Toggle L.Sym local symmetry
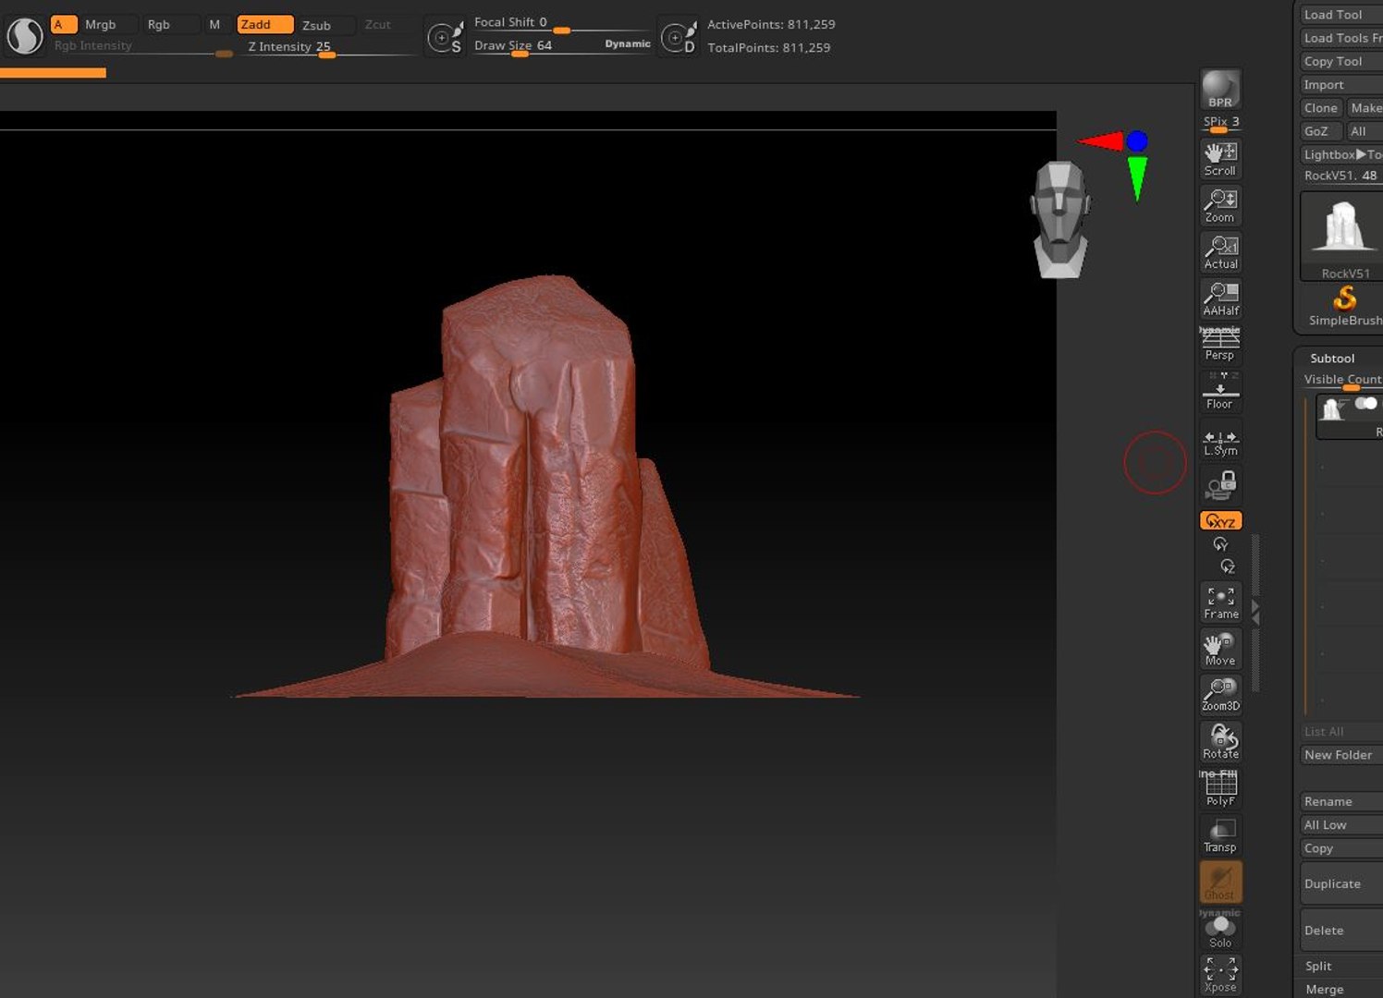 [1220, 439]
